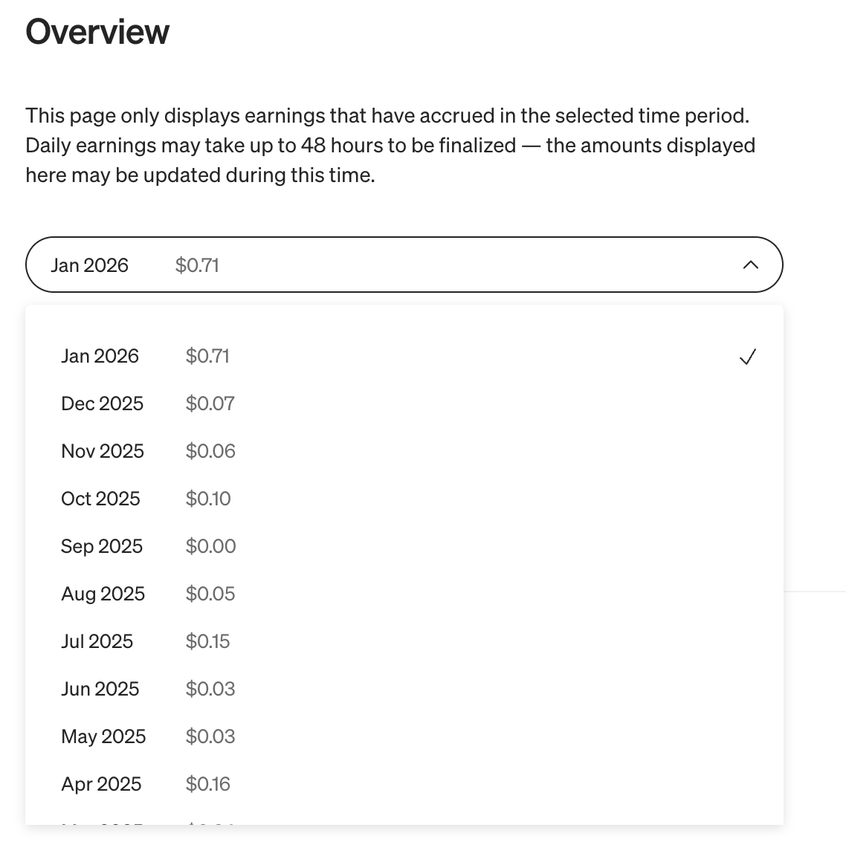This screenshot has height=865, width=846.
Task: Click the $0.15 amount for Jul 2025
Action: click(207, 641)
